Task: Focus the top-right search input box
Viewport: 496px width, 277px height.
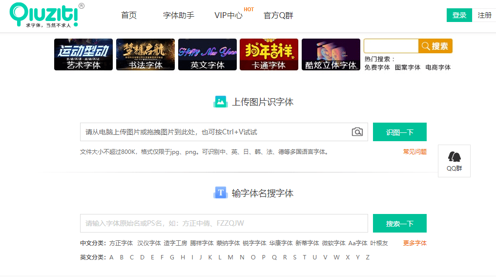Action: [x=391, y=46]
